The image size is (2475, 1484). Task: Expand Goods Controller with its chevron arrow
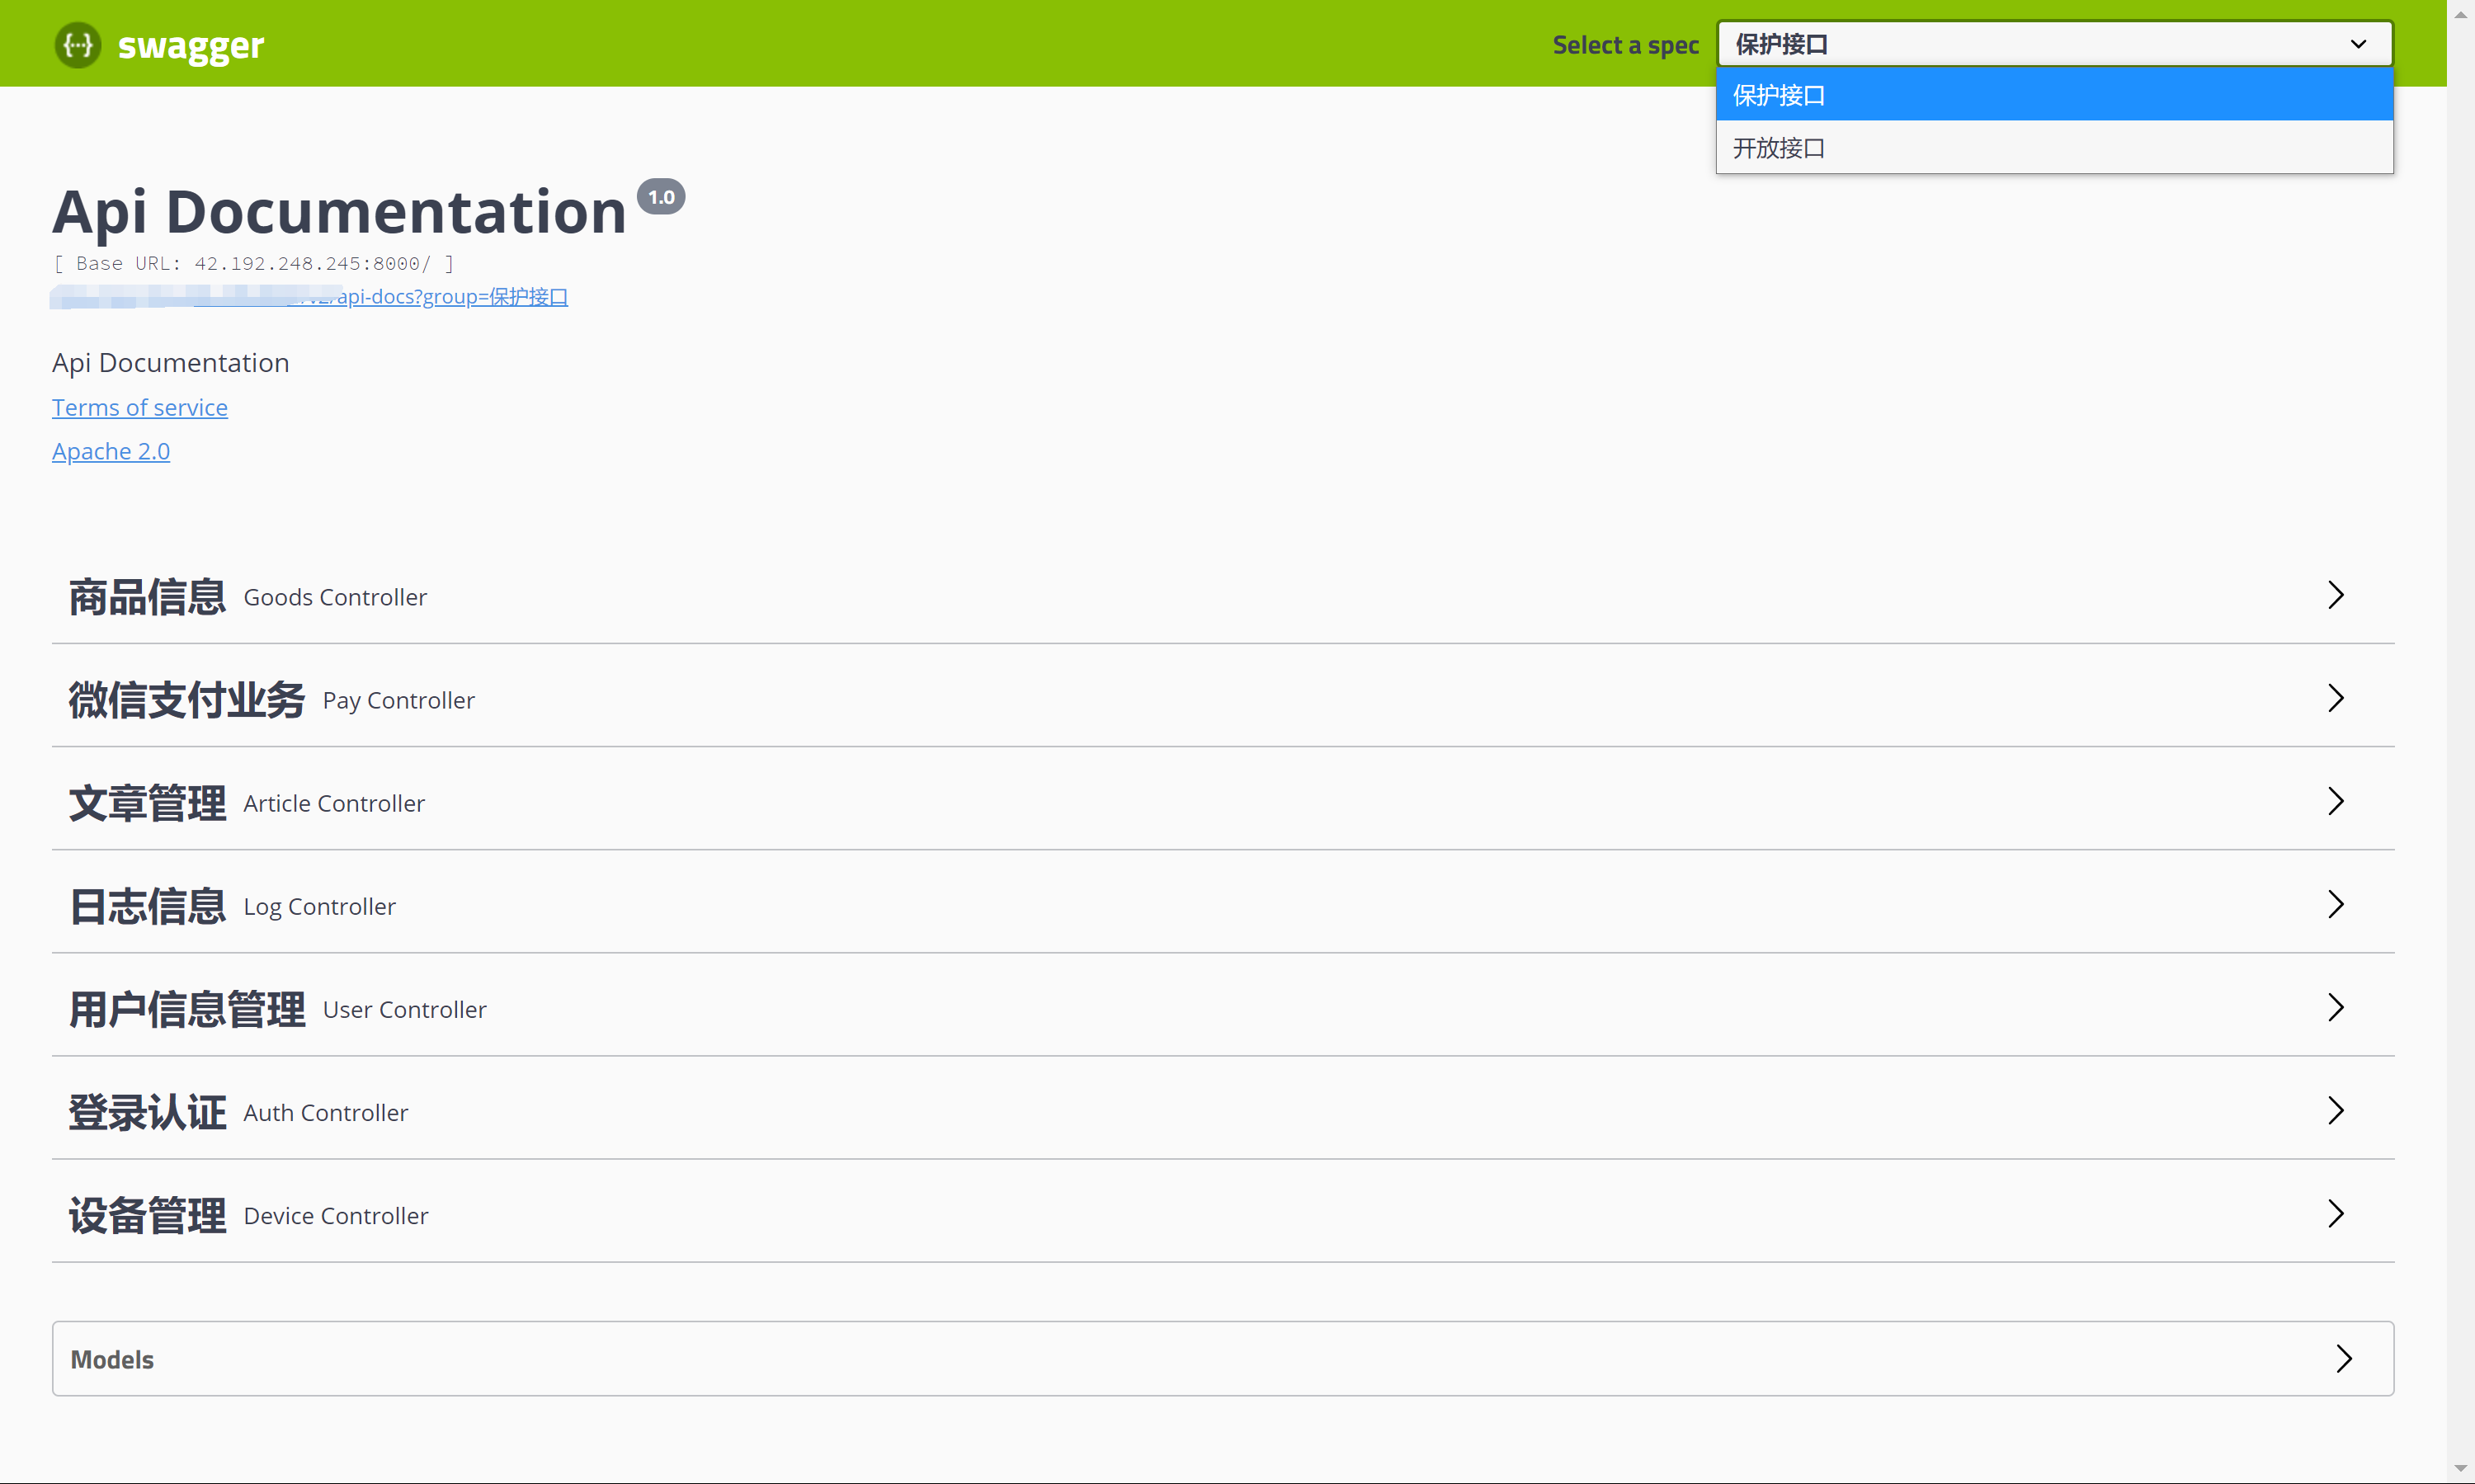click(2336, 595)
